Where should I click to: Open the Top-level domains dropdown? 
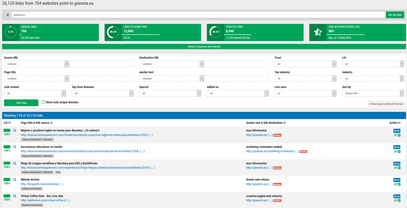(x=103, y=93)
